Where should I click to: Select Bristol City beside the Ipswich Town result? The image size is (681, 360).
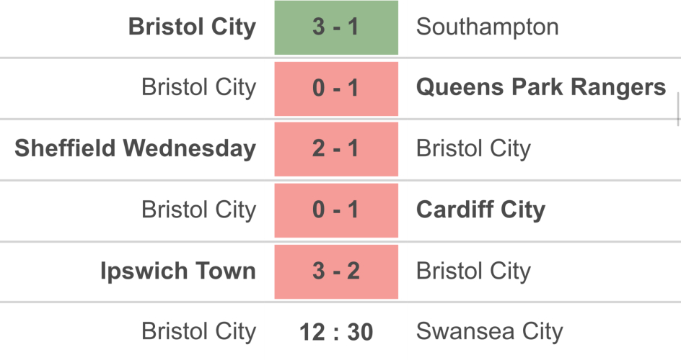(473, 271)
